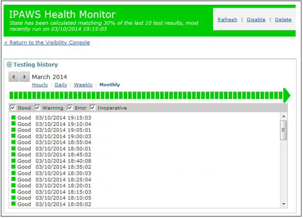Click the Delete monitor link
Viewport: 303px width, 218px height.
click(283, 20)
